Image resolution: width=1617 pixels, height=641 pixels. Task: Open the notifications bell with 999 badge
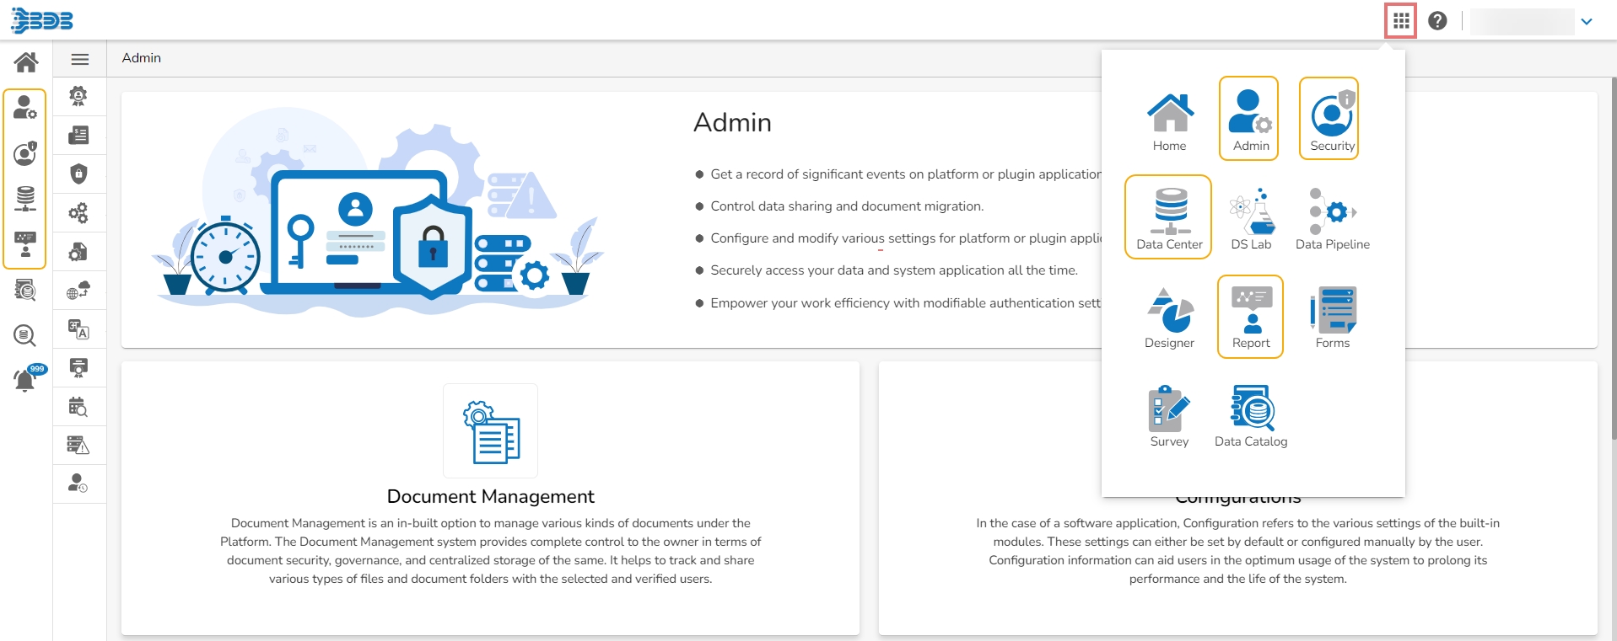28,379
